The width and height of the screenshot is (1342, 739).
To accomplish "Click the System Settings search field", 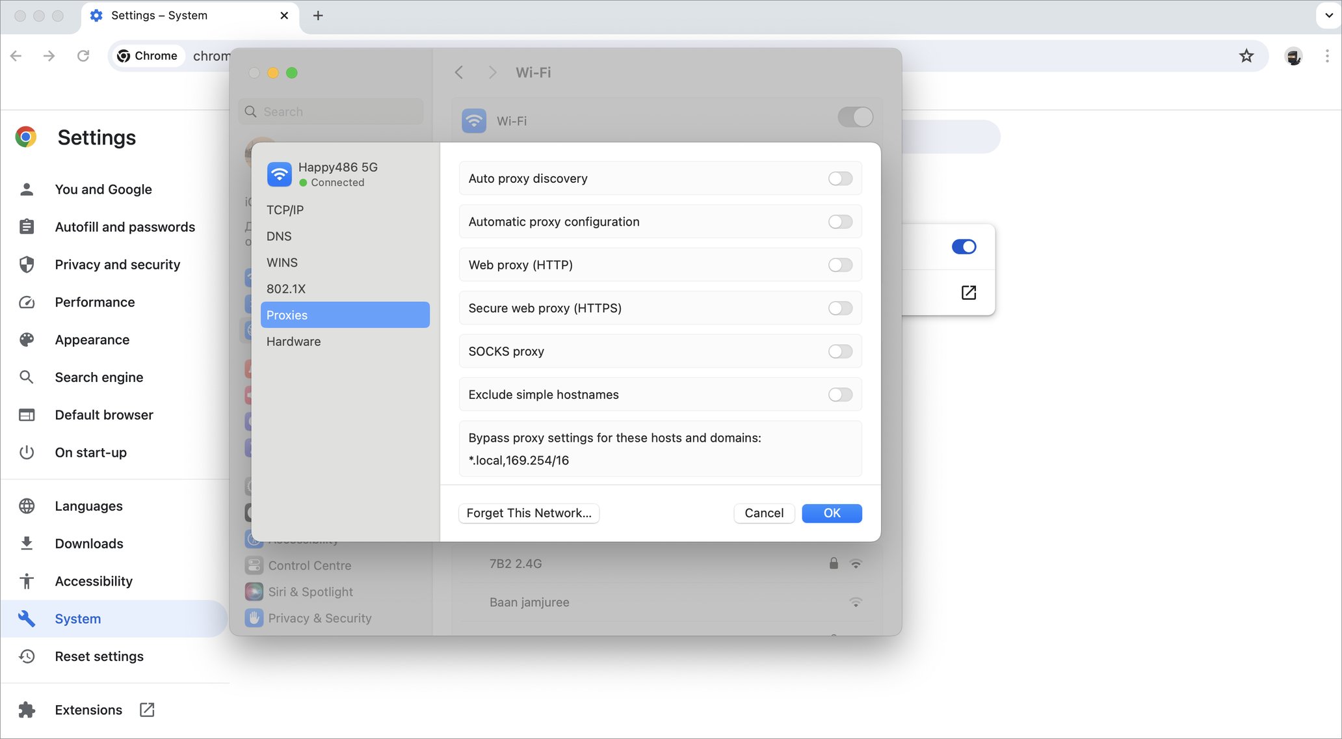I will [331, 112].
